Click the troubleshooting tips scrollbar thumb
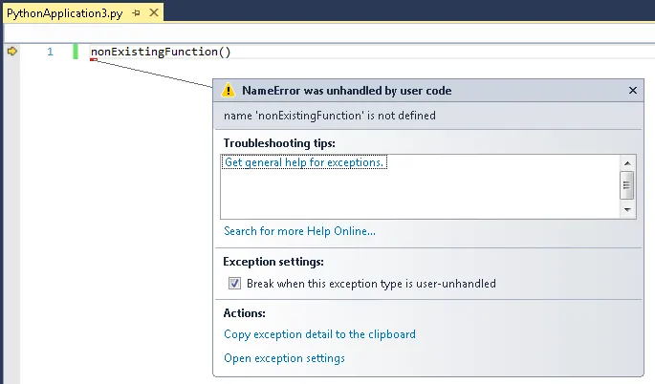The height and width of the screenshot is (384, 655). tap(627, 184)
